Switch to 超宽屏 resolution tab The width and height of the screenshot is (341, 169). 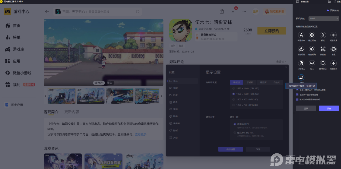click(263, 82)
